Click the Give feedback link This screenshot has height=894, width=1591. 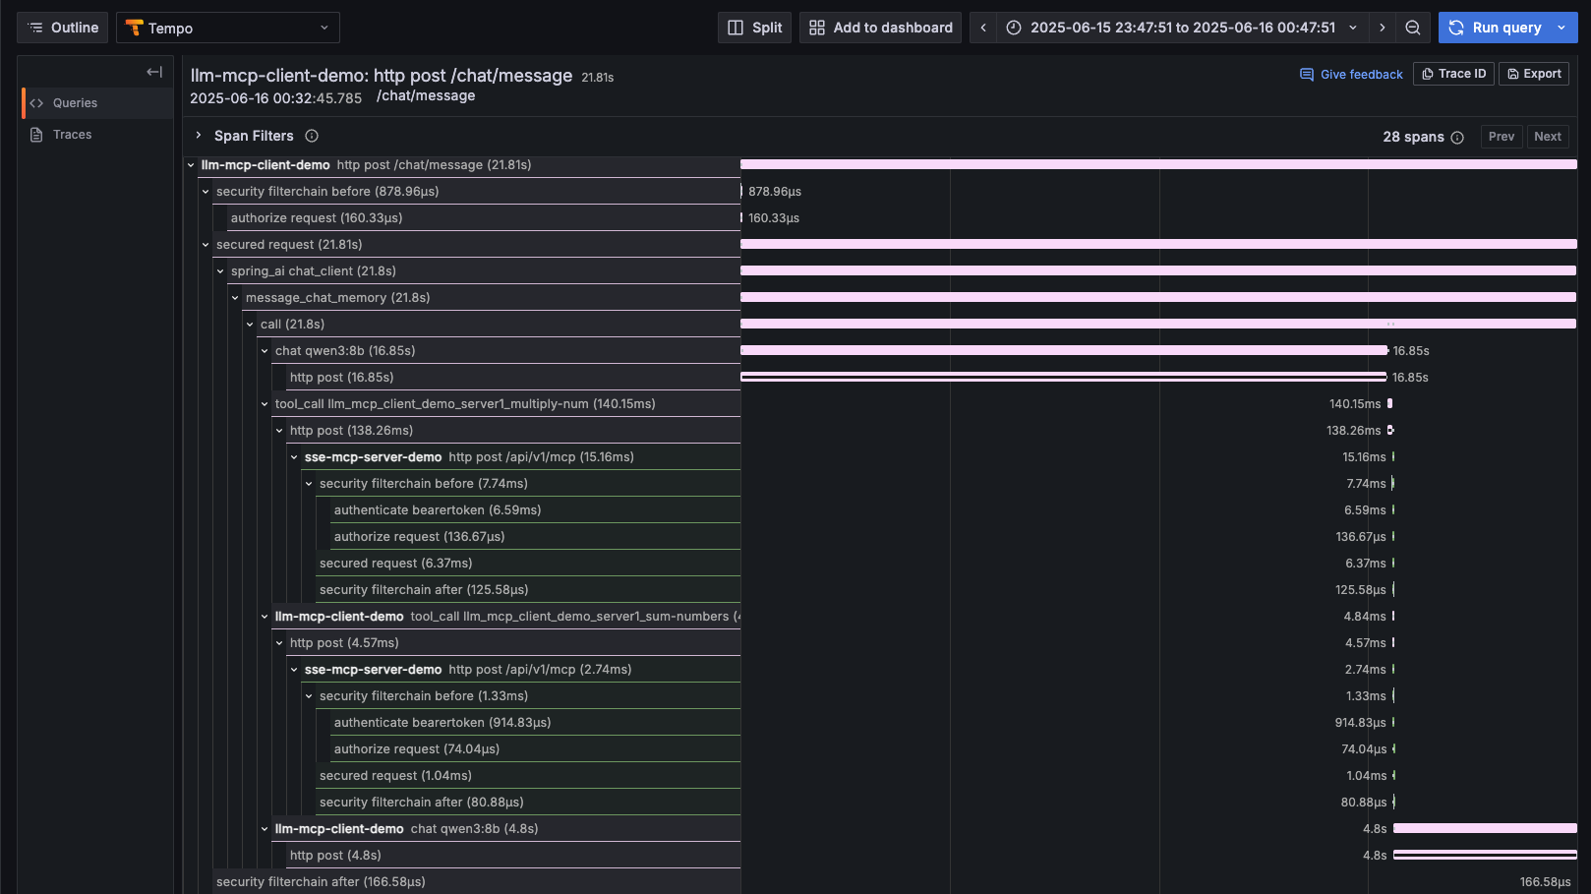tap(1351, 74)
